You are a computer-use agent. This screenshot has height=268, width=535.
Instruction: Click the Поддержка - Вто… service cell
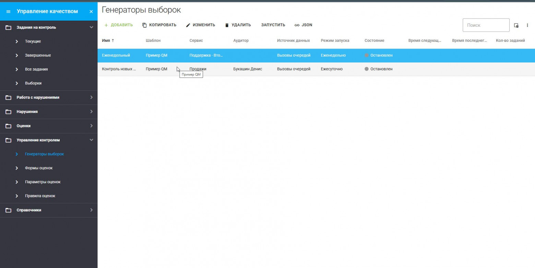[x=206, y=55]
